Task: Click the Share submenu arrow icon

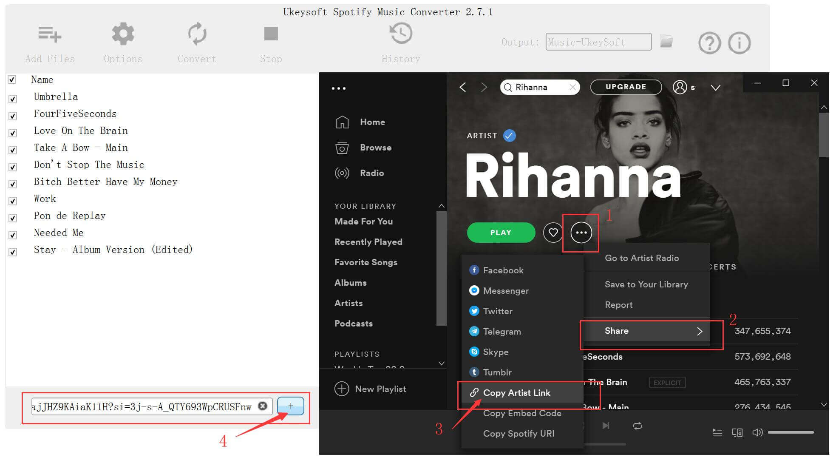Action: 698,332
